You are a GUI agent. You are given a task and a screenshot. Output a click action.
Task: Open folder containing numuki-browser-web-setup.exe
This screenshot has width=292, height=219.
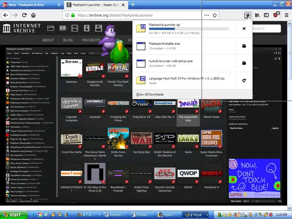pyautogui.click(x=244, y=63)
